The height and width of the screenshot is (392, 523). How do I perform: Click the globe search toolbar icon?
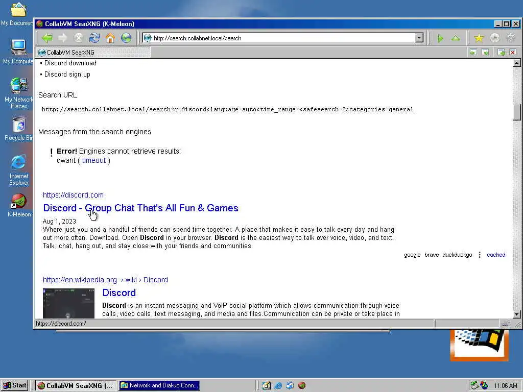[x=126, y=38]
